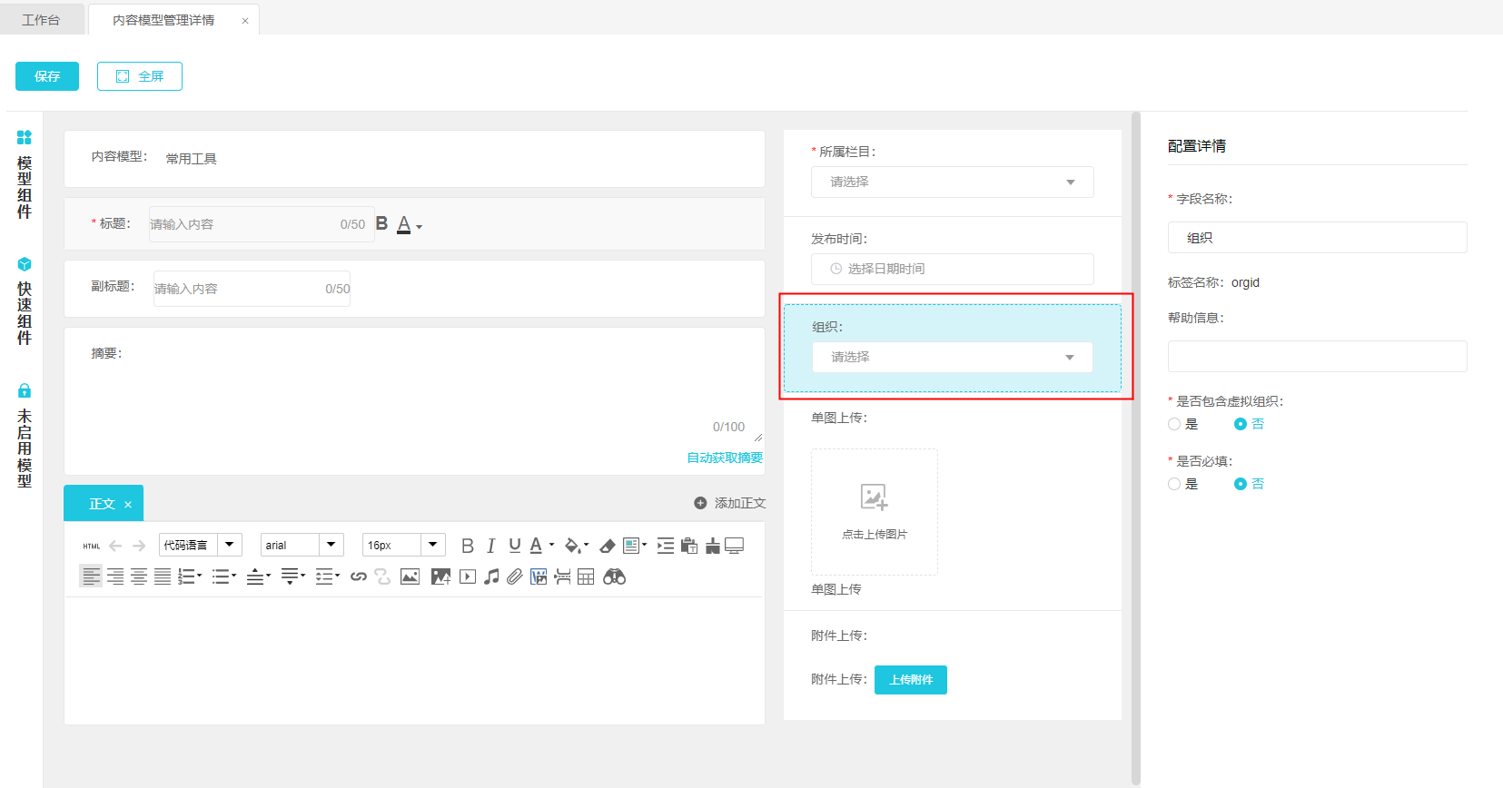Open the multi-image upload tool
Viewport: 1503px width, 788px height.
440,576
